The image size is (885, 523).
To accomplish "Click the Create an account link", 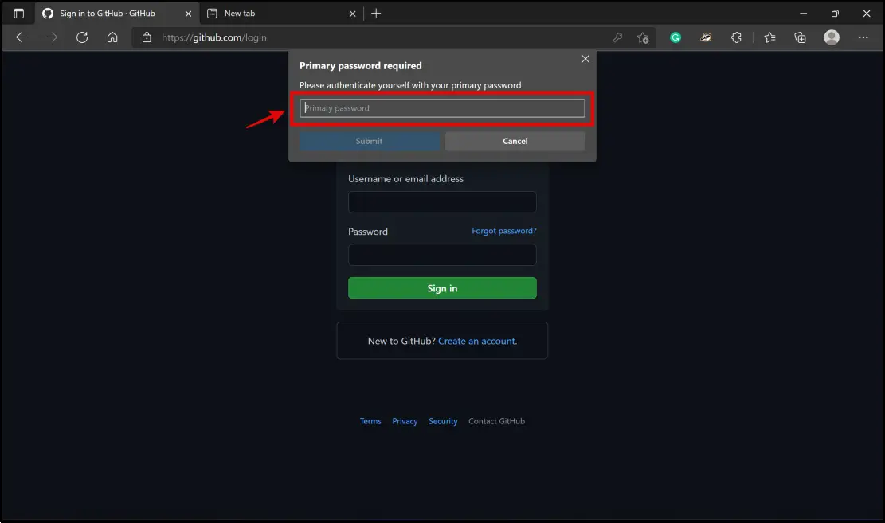I will point(478,340).
